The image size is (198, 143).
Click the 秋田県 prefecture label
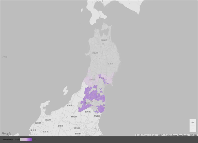point(95,53)
